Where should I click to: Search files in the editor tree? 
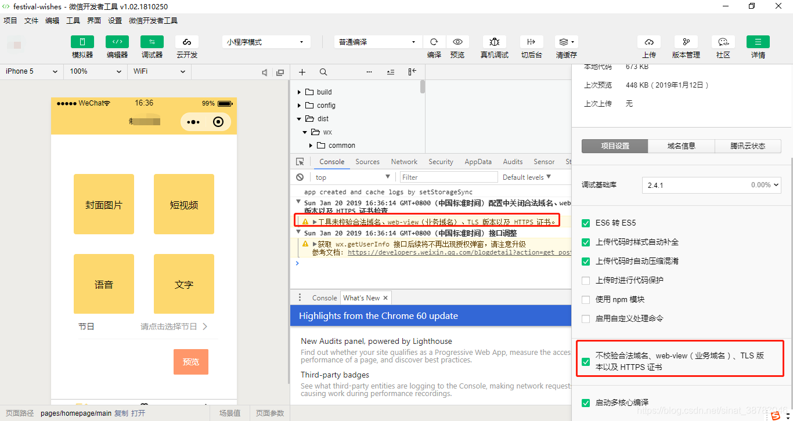coord(323,72)
